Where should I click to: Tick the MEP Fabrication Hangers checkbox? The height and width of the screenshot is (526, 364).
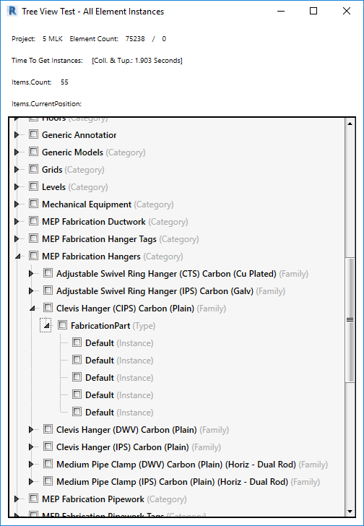[33, 256]
